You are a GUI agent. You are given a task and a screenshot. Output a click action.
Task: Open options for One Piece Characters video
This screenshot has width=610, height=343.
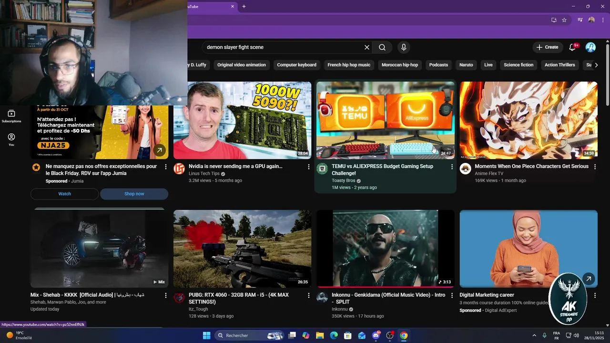(595, 167)
